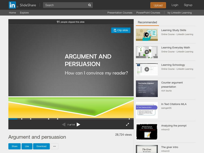
Task: Open Learning Everyday Math title link
Action: point(175,47)
